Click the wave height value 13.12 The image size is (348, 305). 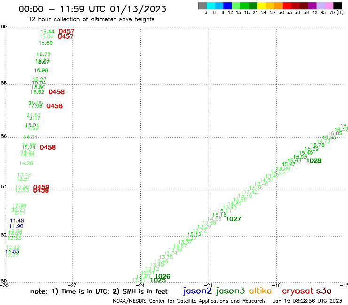click(152, 269)
